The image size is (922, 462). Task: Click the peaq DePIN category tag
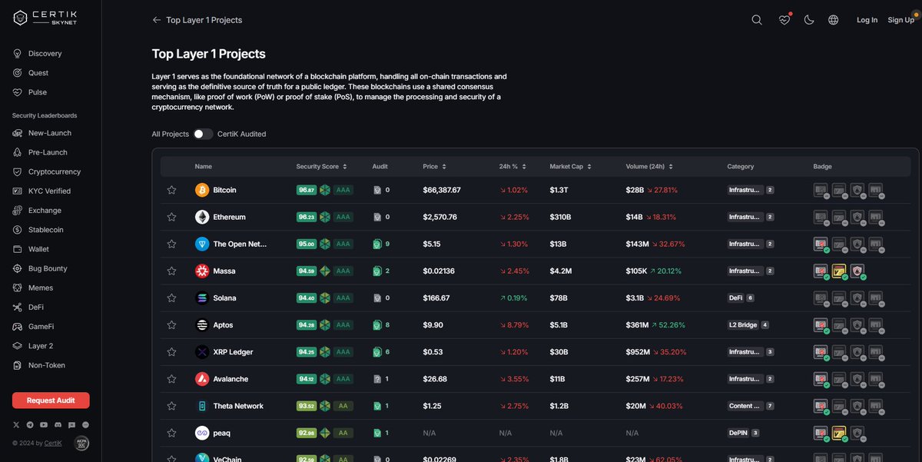coord(738,433)
